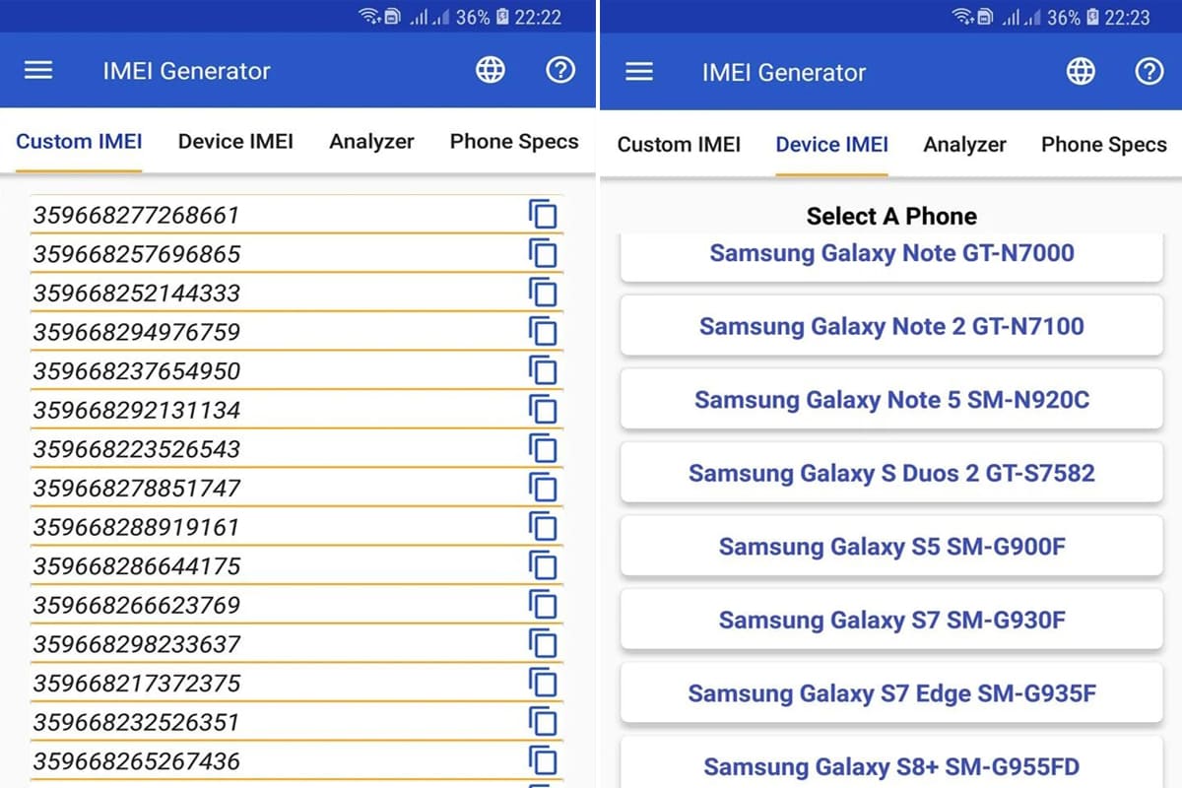Copy IMEI 359668237654950

pos(543,370)
